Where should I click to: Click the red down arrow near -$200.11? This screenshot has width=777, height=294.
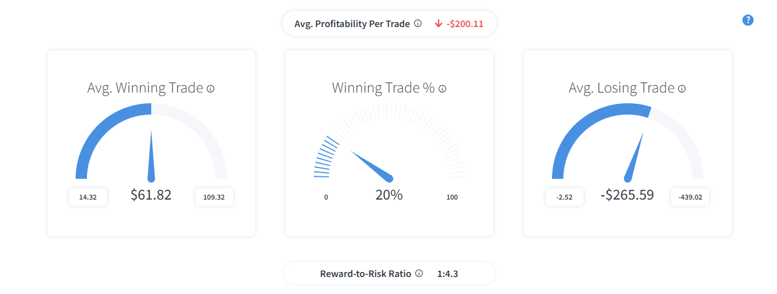(439, 24)
